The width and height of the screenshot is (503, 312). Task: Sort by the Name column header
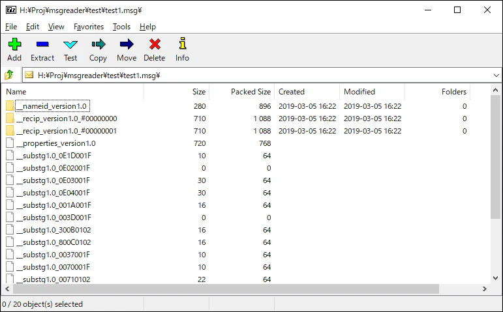pos(73,92)
